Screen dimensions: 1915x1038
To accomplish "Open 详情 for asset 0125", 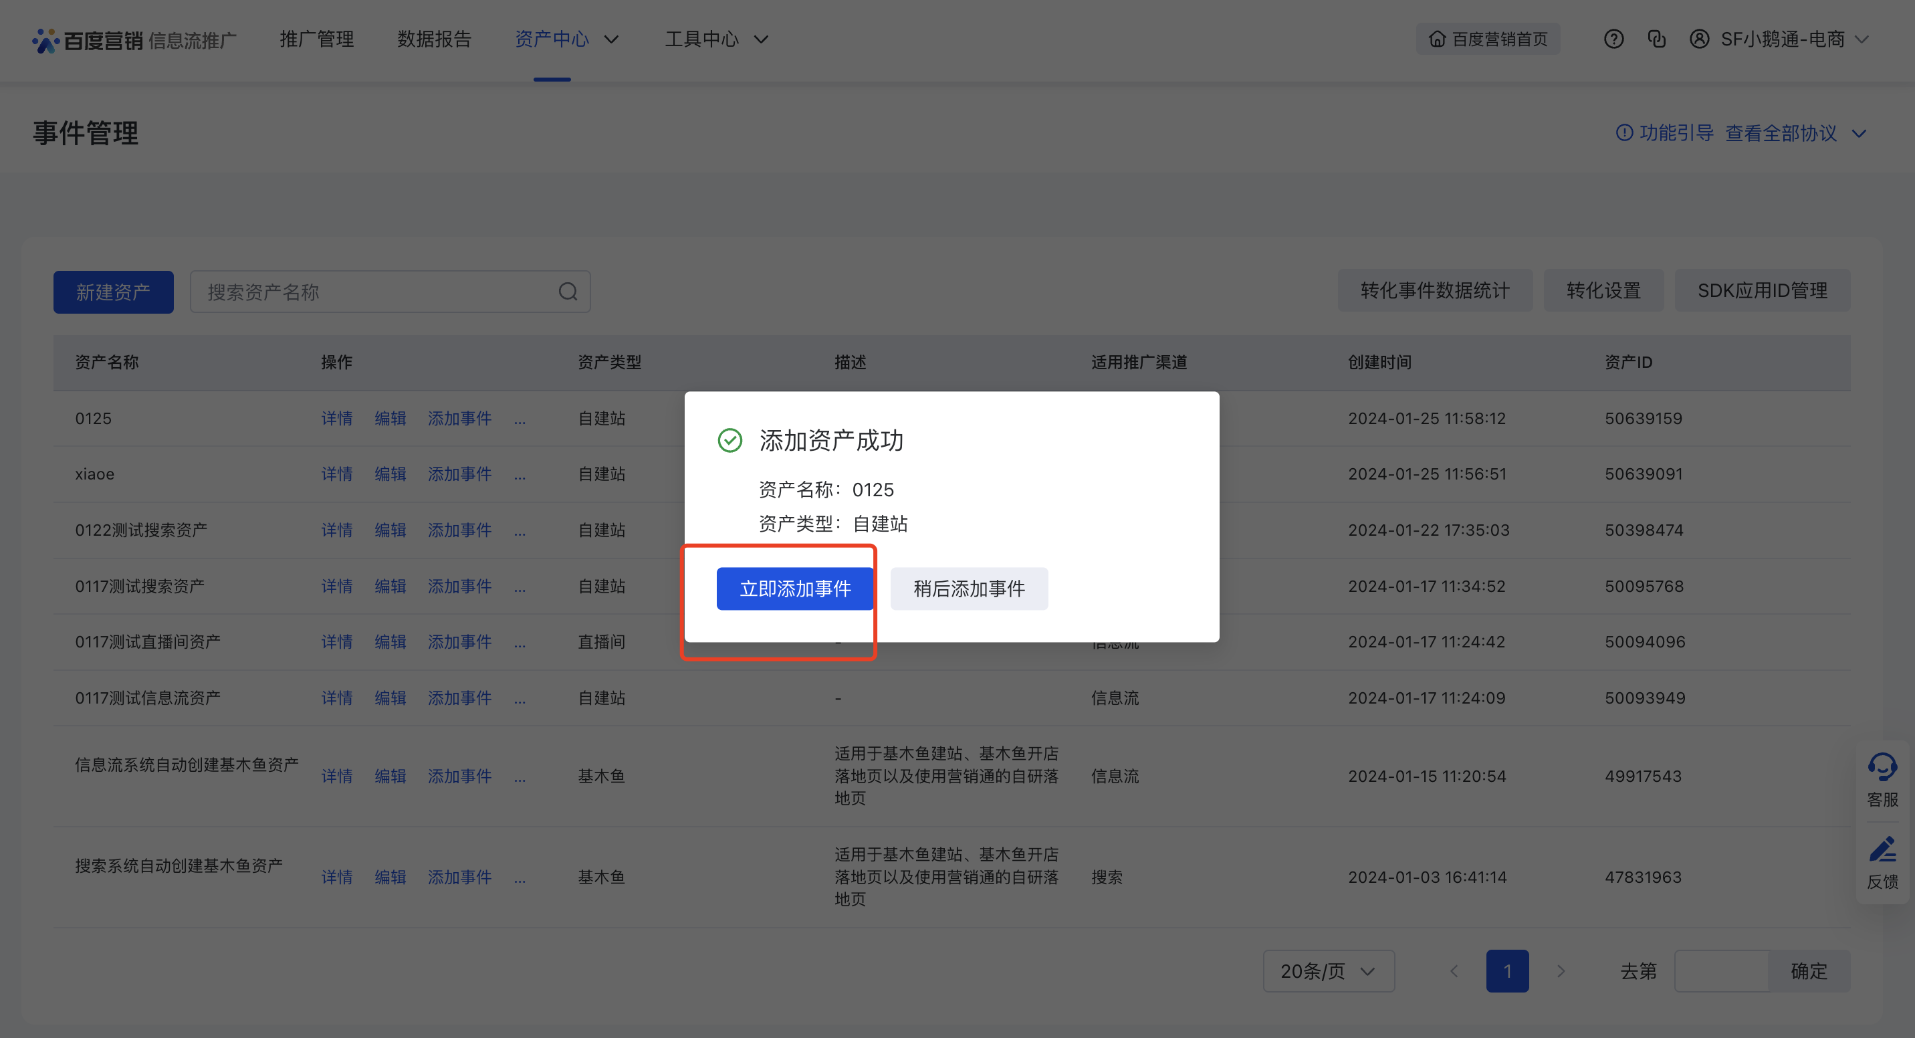I will coord(337,419).
